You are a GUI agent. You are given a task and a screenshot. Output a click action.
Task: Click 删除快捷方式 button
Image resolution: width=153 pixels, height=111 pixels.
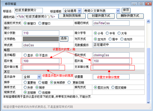[x=130, y=16]
